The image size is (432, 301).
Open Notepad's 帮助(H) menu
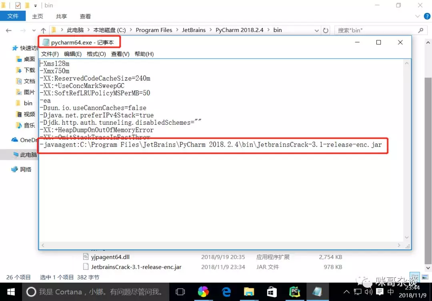pyautogui.click(x=144, y=54)
